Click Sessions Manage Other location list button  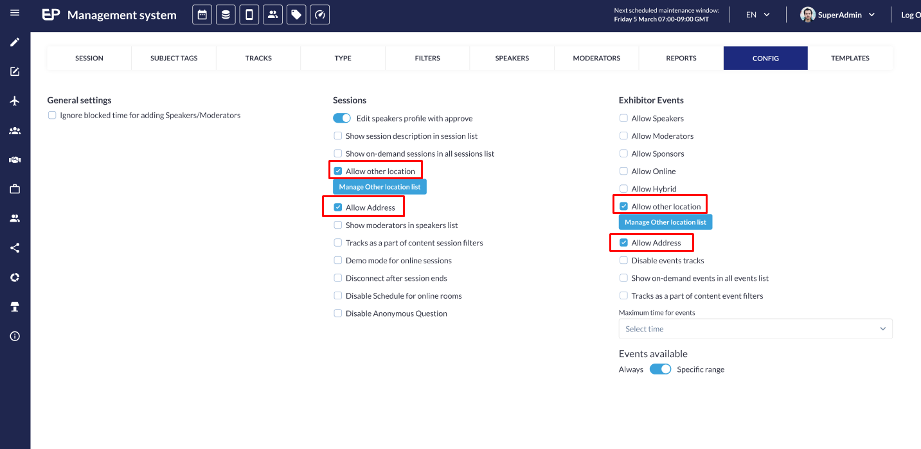[x=380, y=187]
